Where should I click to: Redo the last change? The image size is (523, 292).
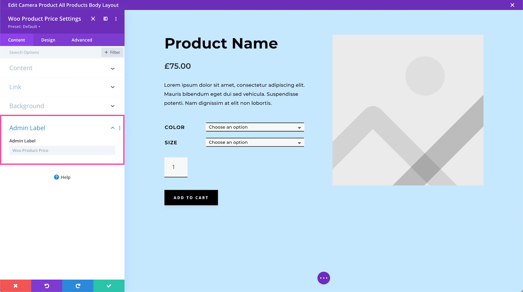[x=78, y=286]
